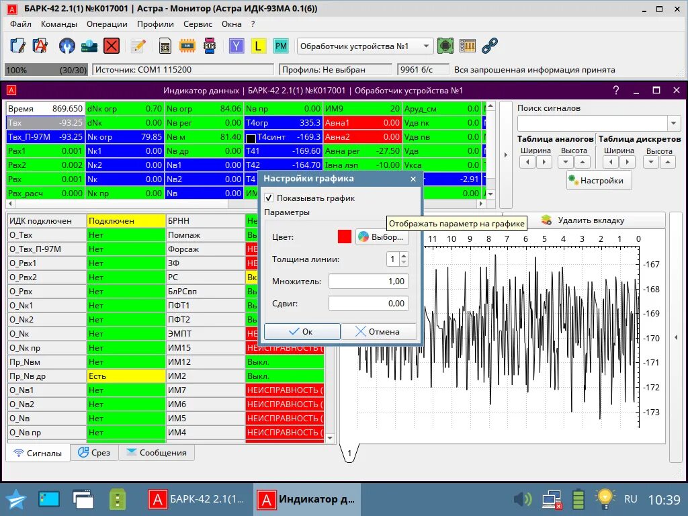Click the blue round connect icon
This screenshot has height=516, width=688.
click(x=67, y=46)
